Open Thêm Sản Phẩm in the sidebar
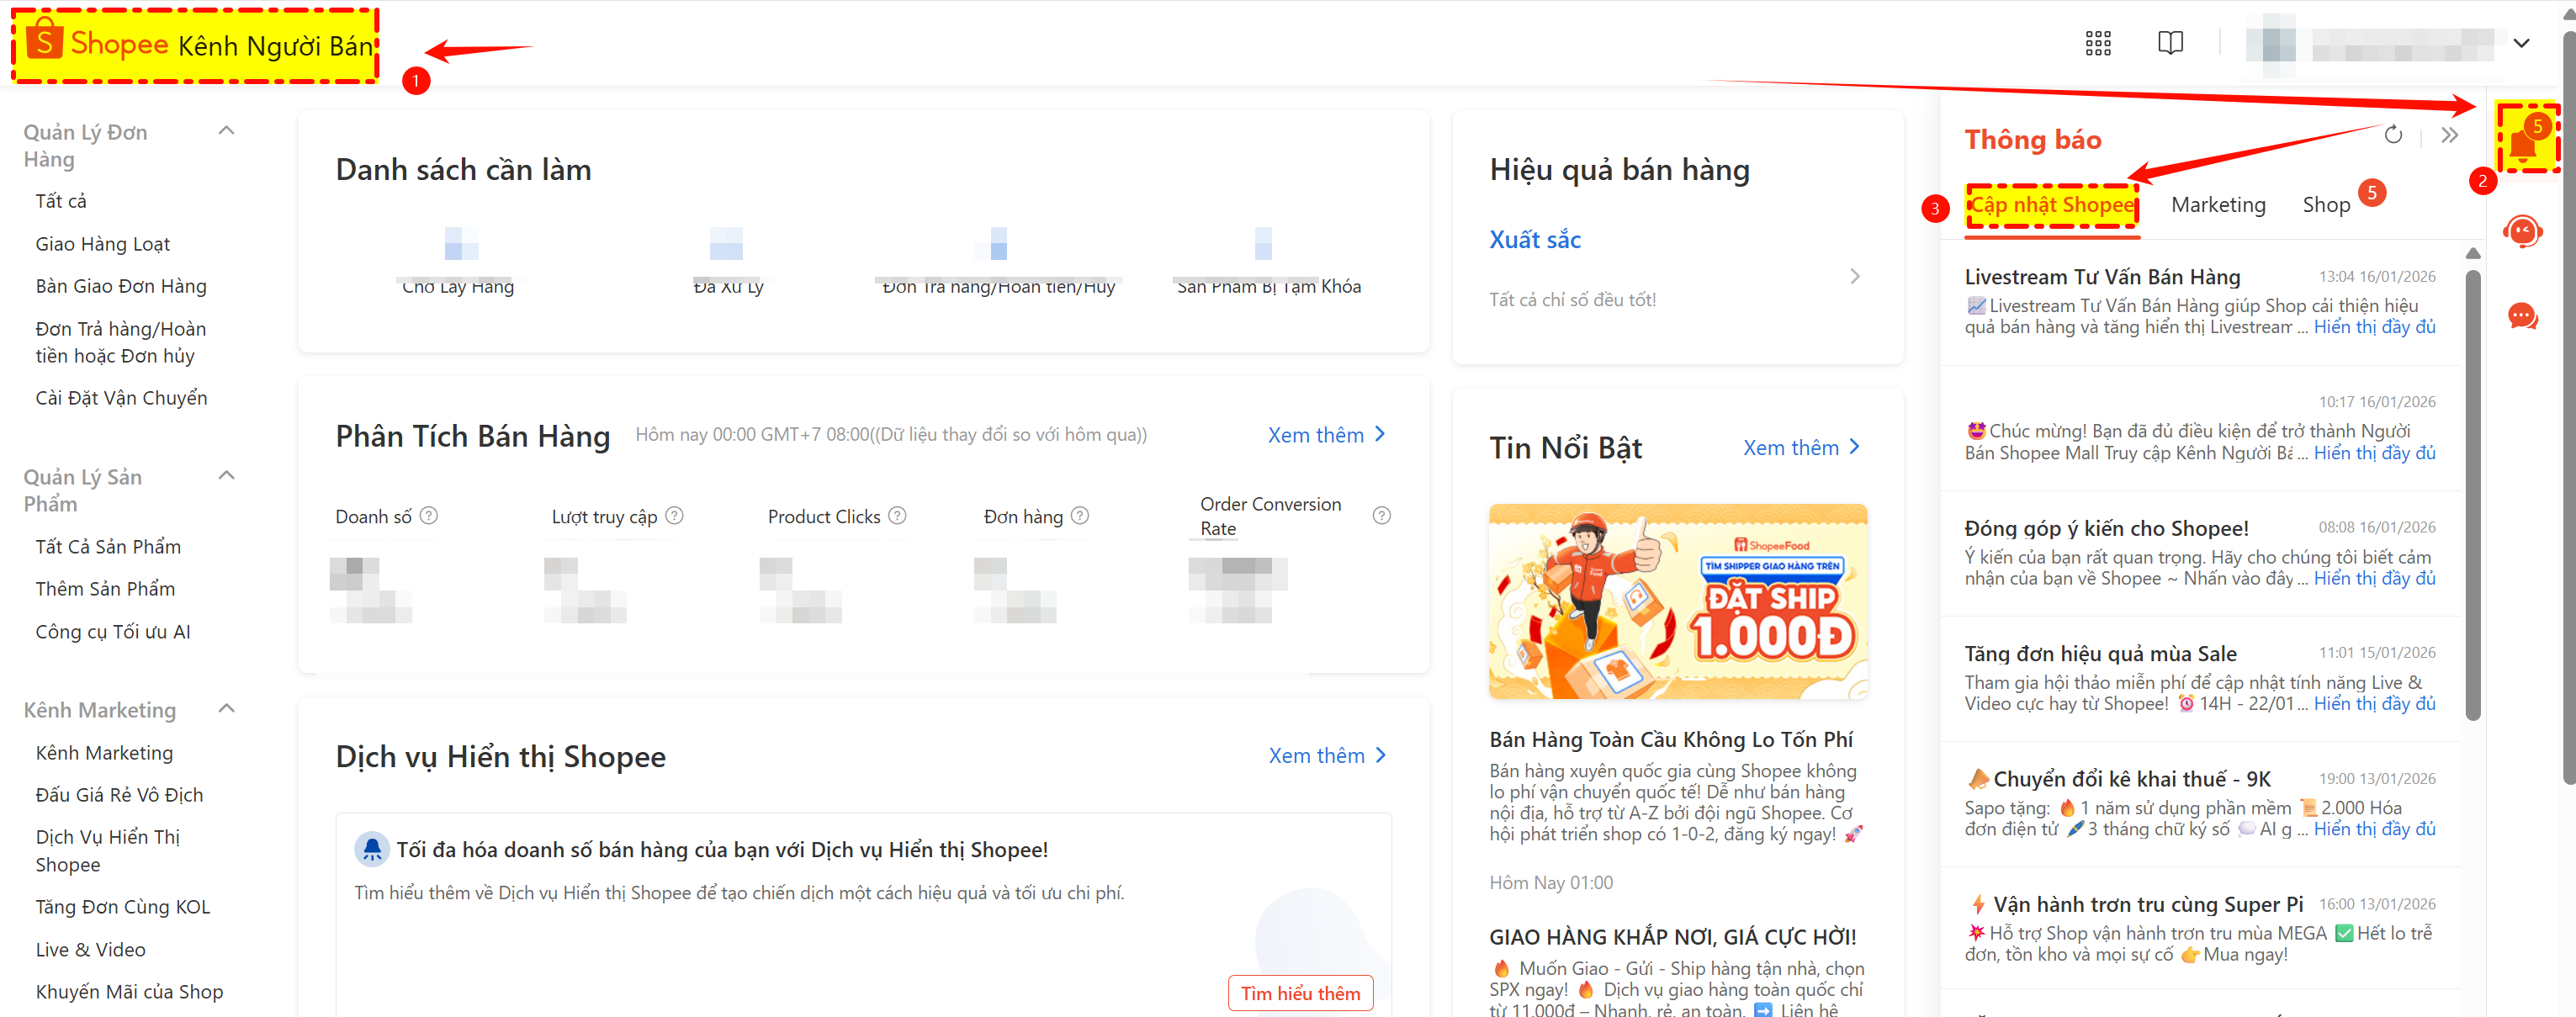Image resolution: width=2576 pixels, height=1017 pixels. pyautogui.click(x=105, y=588)
